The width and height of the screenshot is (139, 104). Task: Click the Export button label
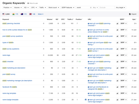[134, 14]
